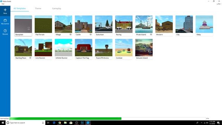Show hidden system tray icons
Viewport: 222px width, 125px height.
click(x=202, y=123)
